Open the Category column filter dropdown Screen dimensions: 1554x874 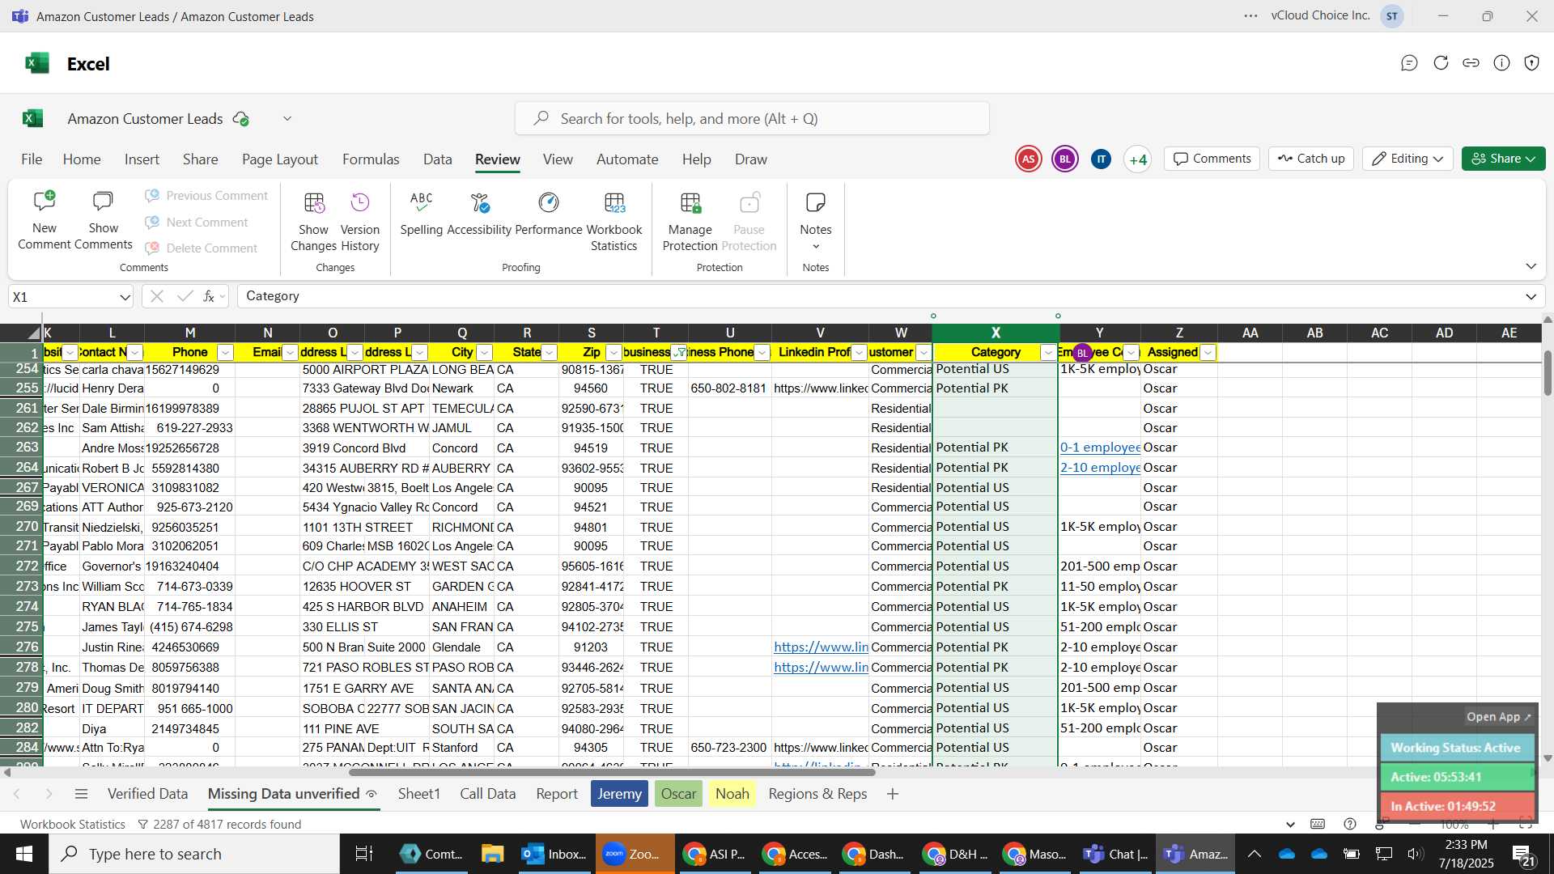(x=1048, y=353)
